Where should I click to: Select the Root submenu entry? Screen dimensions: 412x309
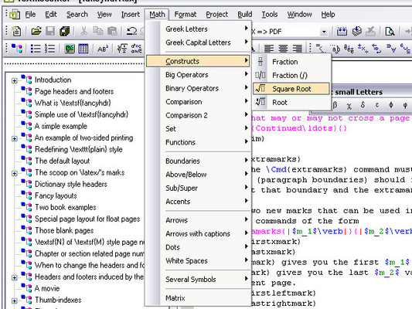291,103
